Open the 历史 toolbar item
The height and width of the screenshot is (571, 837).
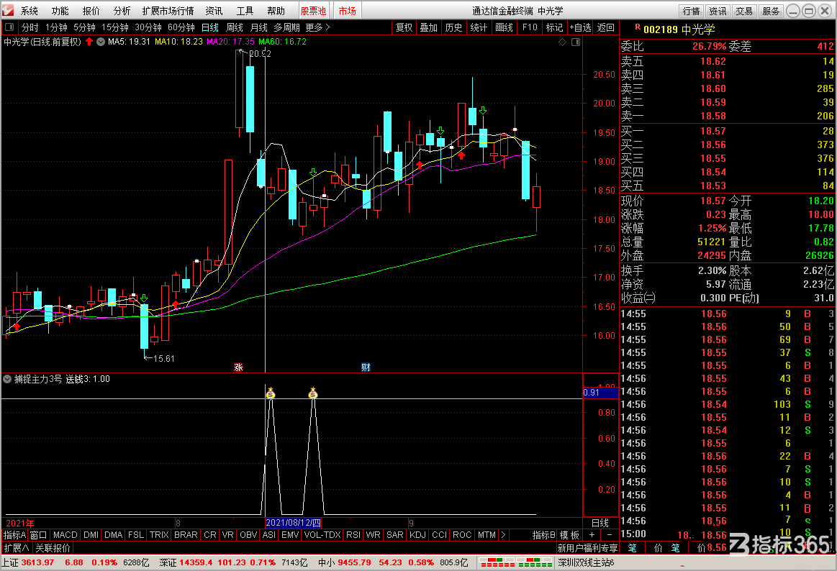click(x=453, y=27)
